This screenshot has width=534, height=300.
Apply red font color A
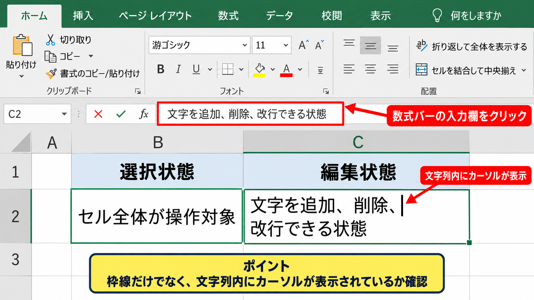pos(286,70)
